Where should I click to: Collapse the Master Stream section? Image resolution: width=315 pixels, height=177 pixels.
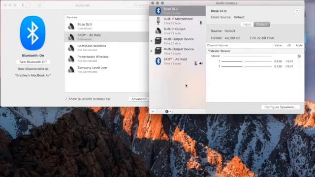209,51
